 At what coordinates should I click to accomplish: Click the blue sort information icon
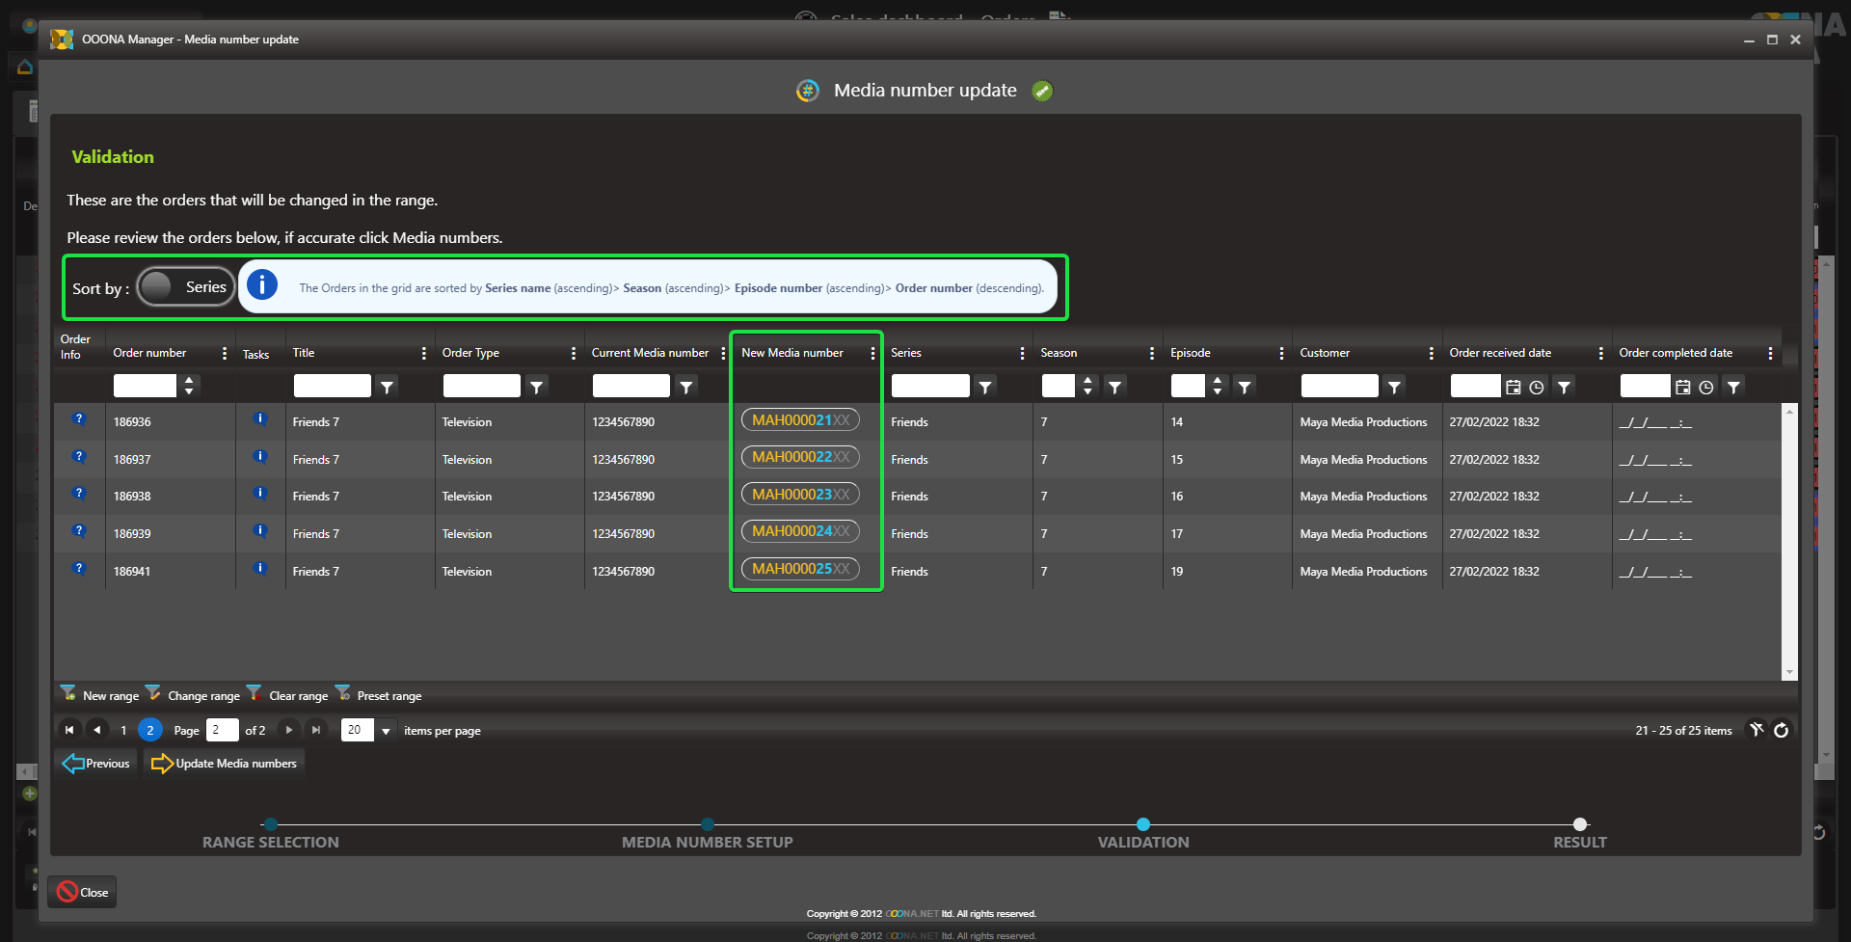(262, 285)
